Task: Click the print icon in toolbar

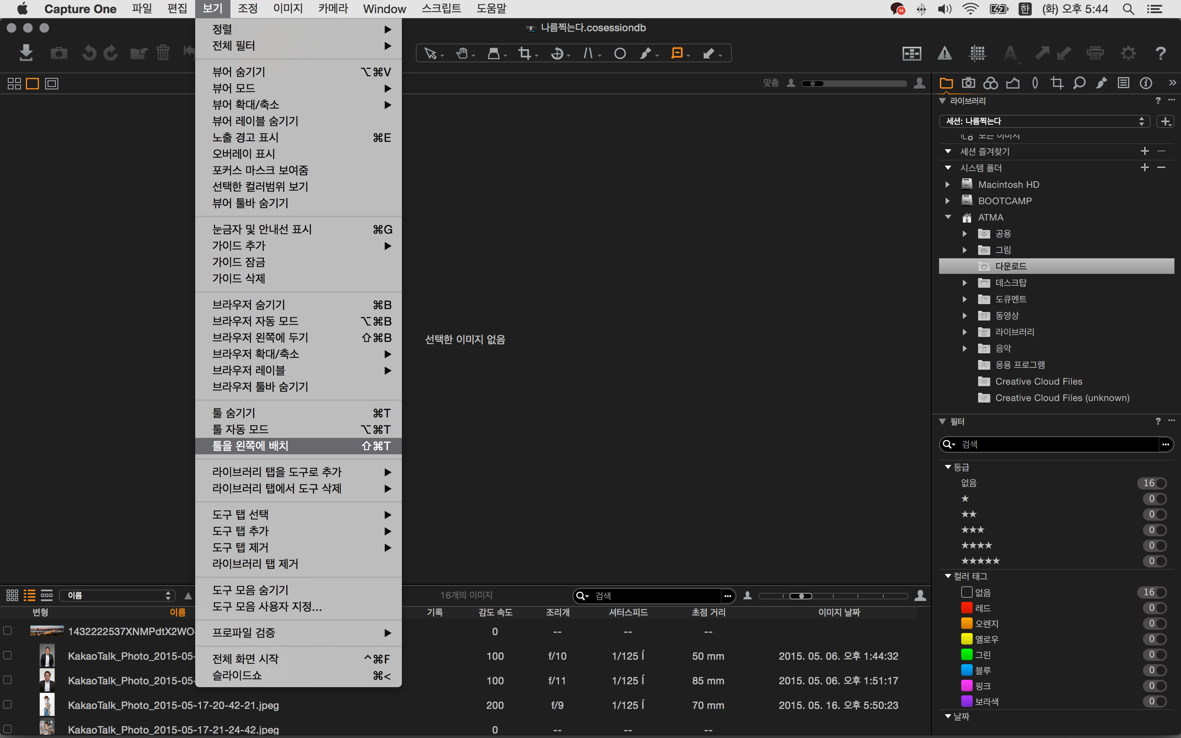Action: pyautogui.click(x=1094, y=53)
